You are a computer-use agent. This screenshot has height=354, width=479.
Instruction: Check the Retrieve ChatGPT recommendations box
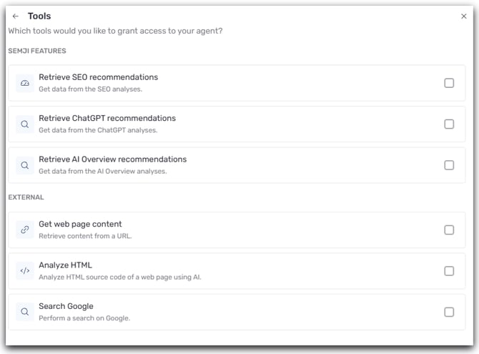pos(449,124)
